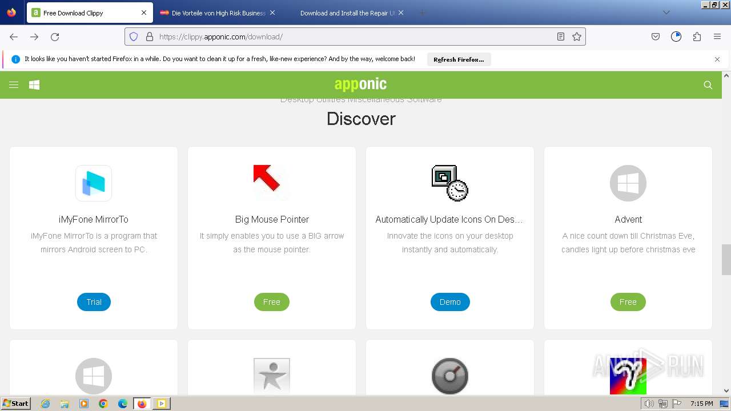Click the scrollbar down arrow
Viewport: 731px width, 411px height.
point(726,390)
